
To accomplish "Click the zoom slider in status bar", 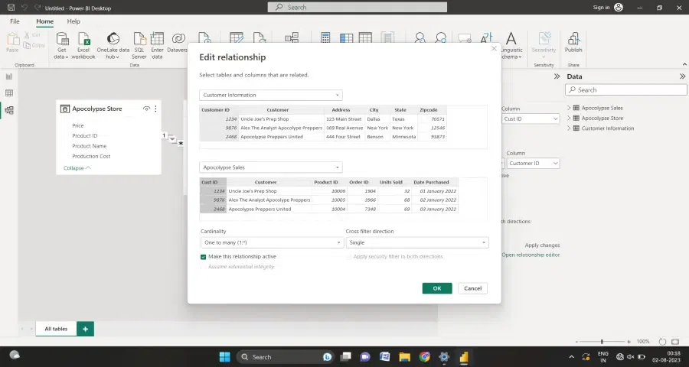I will [x=602, y=342].
